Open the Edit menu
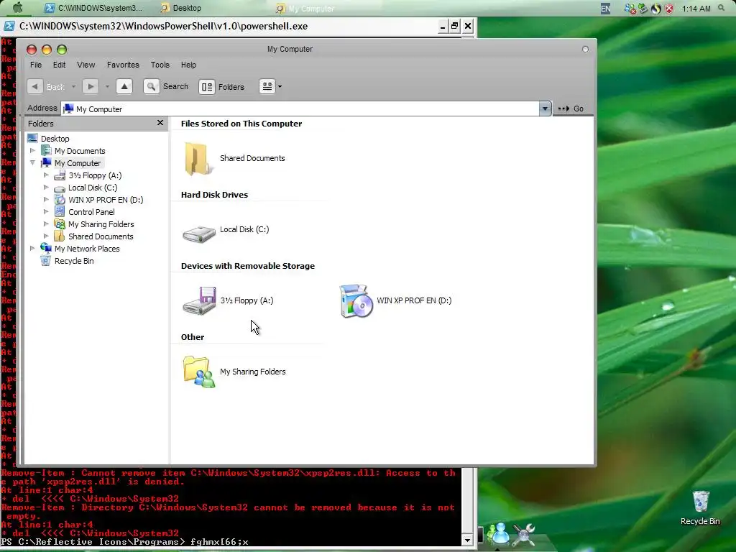The image size is (736, 552). (59, 65)
